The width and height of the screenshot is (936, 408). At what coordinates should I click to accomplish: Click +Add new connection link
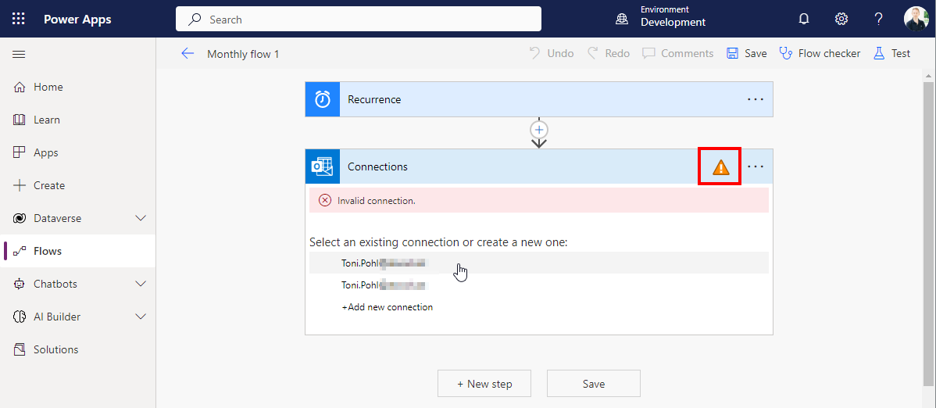[387, 307]
